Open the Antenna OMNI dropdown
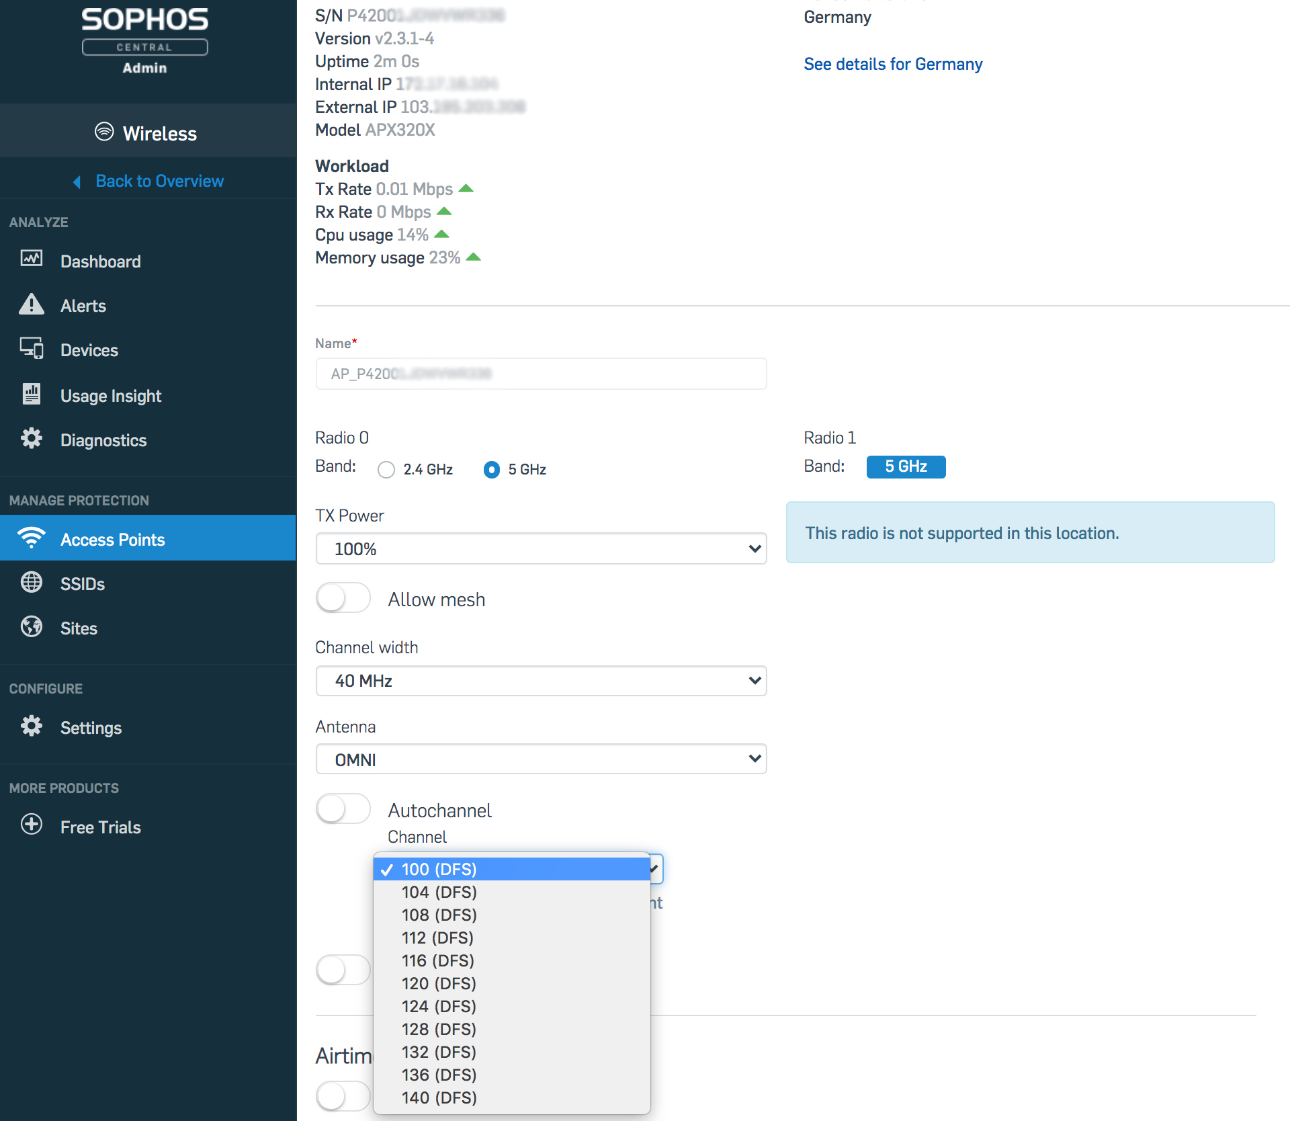 541,759
